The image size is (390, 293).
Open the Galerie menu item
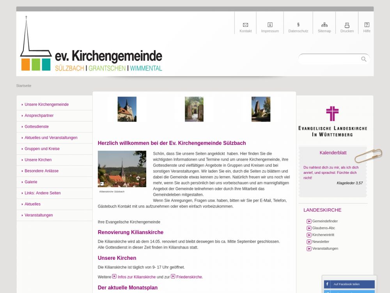(31, 182)
